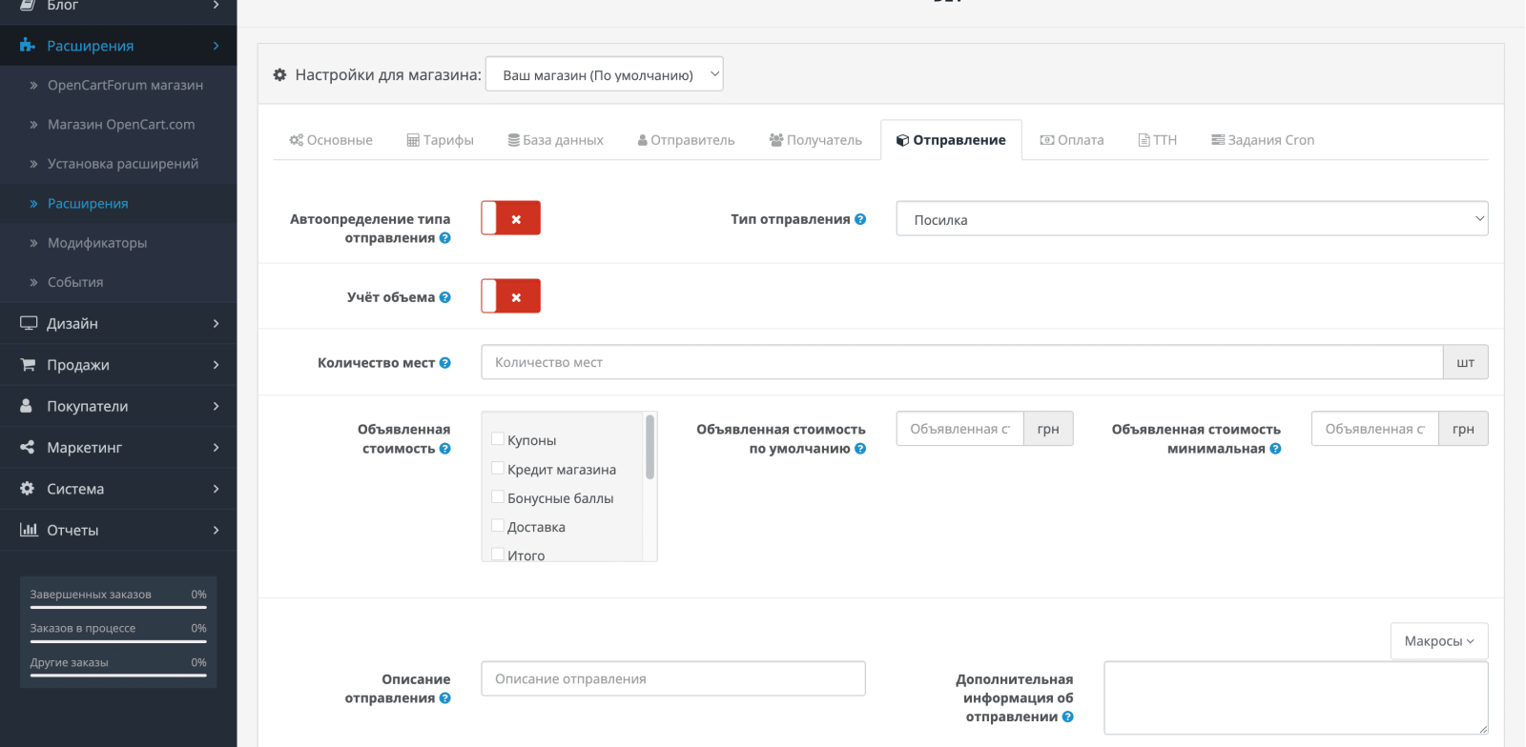Image resolution: width=1526 pixels, height=747 pixels.
Task: Click the gear icon before Настройки для магазина
Action: click(279, 74)
